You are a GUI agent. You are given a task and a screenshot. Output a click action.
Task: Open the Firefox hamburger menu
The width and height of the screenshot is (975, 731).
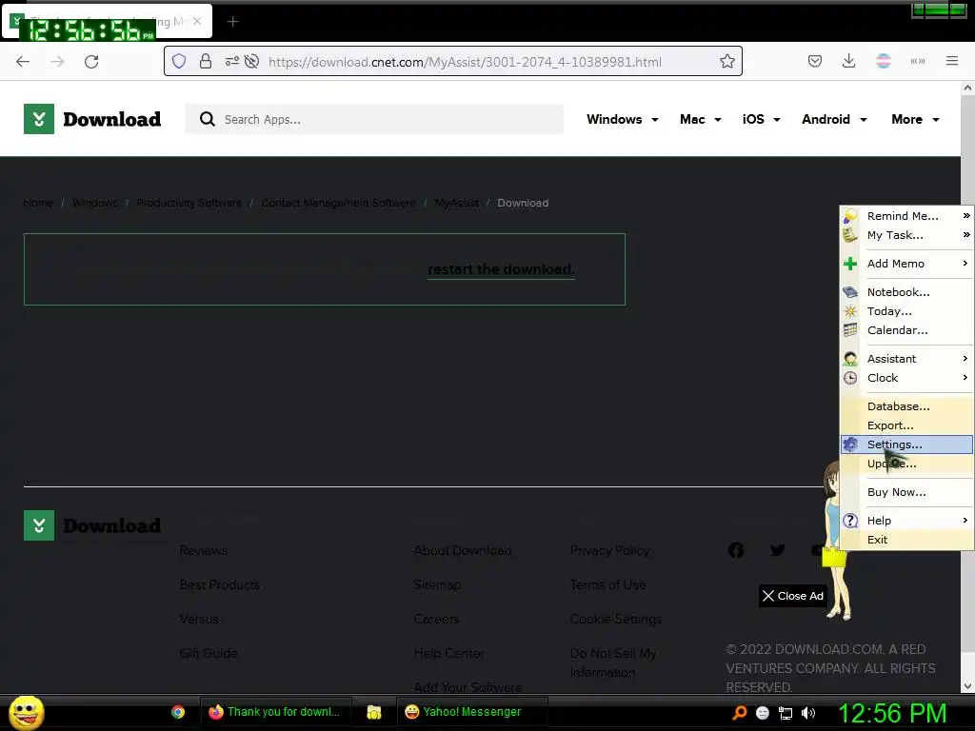pyautogui.click(x=951, y=61)
